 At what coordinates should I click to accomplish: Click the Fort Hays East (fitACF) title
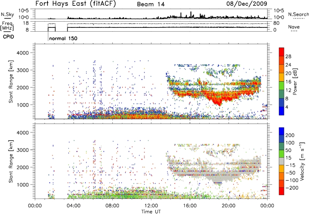tap(75, 3)
